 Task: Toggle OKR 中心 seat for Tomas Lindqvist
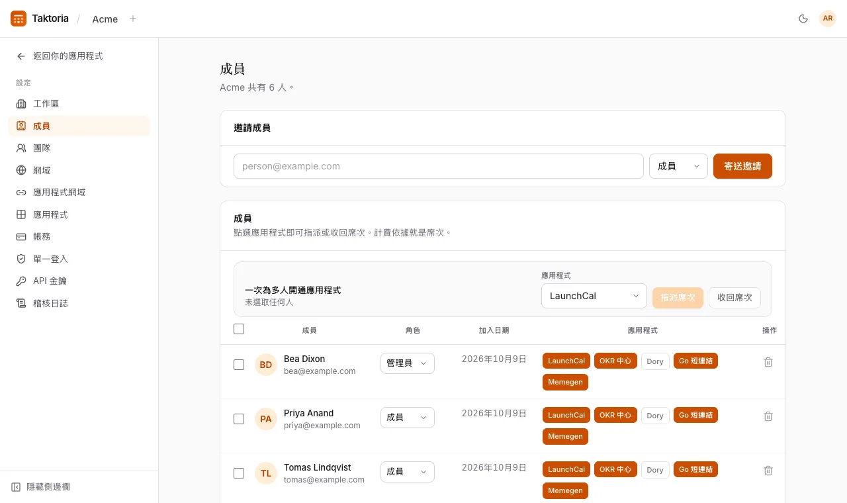click(x=615, y=470)
